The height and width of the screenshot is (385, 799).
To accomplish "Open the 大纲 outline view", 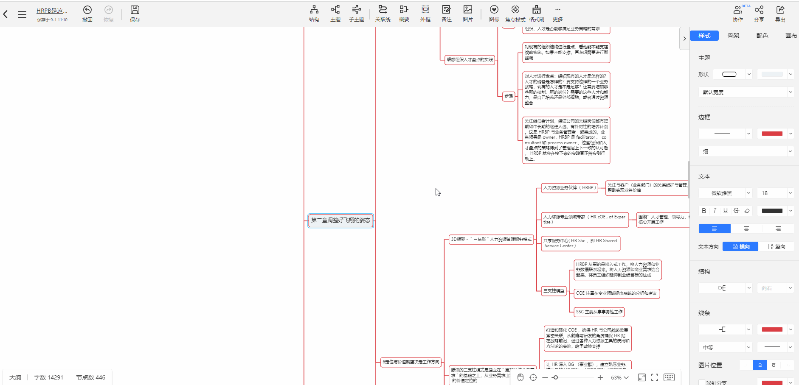I will (x=15, y=377).
